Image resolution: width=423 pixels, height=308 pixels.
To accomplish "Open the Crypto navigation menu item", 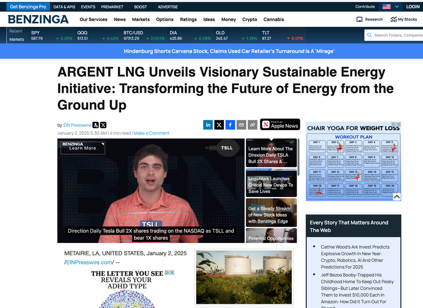I will pos(250,20).
